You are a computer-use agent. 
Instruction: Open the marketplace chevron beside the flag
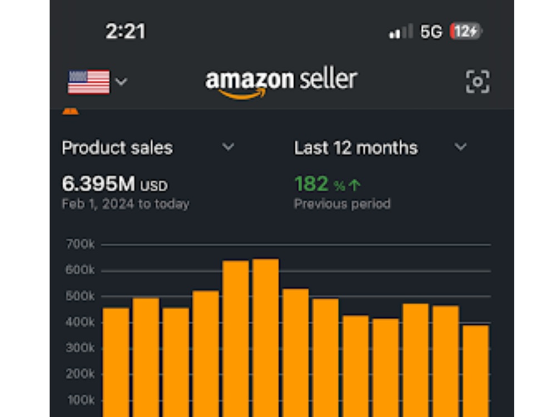[x=121, y=82]
